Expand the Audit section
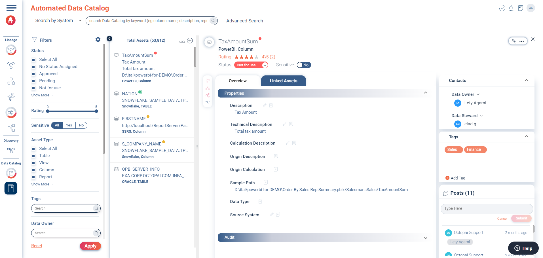543x258 pixels. point(425,238)
